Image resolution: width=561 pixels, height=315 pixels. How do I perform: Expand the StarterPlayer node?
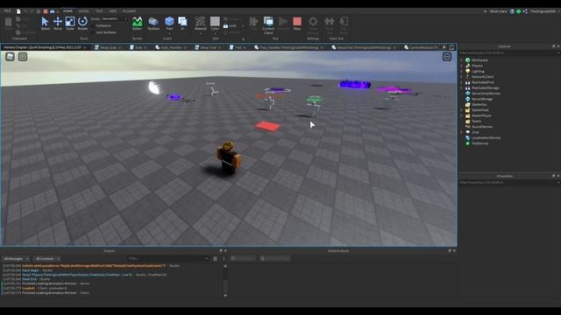[x=462, y=115]
